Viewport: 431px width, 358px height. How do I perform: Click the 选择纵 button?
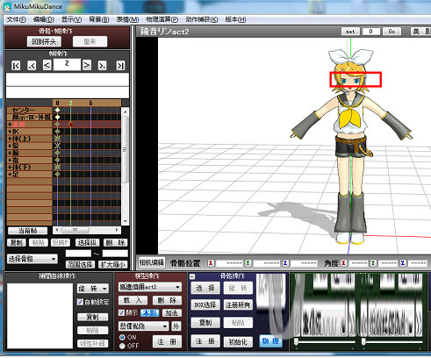(x=88, y=243)
